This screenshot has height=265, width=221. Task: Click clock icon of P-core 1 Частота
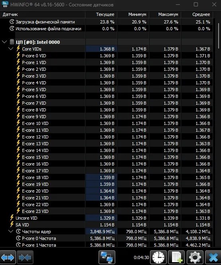18,245
